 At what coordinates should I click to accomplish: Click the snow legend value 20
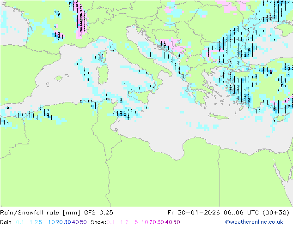[153, 222]
